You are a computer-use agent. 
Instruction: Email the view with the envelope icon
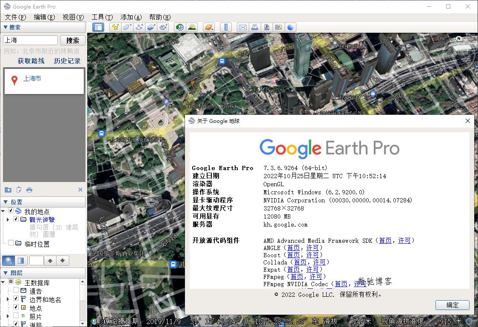click(x=243, y=28)
